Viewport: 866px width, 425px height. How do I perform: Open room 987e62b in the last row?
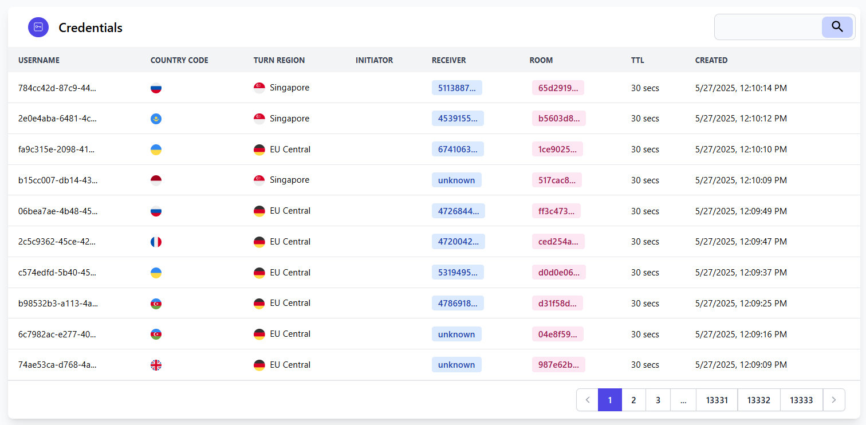click(x=558, y=364)
